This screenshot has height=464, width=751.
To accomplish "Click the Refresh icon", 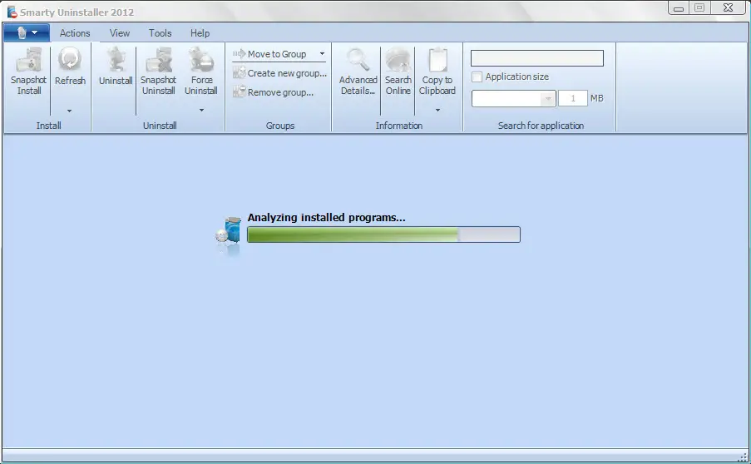I will click(70, 59).
